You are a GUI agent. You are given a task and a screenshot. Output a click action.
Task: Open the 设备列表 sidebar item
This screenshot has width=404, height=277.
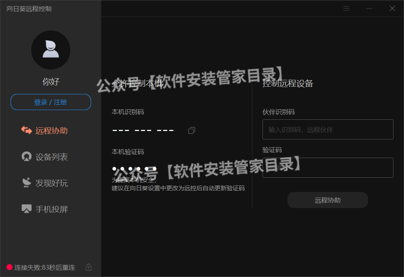click(x=45, y=157)
